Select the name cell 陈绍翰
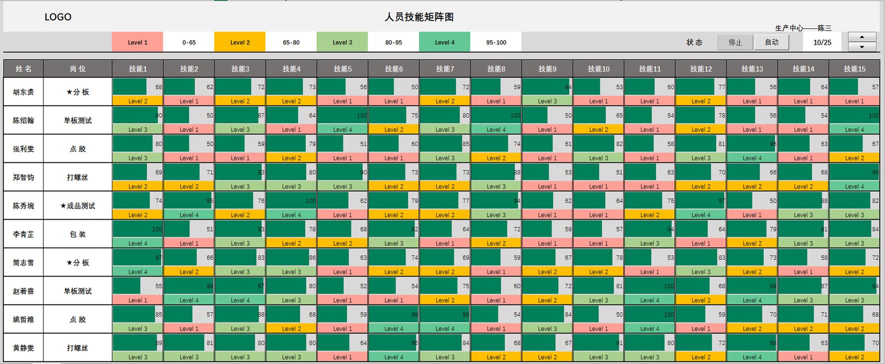This screenshot has width=885, height=364. point(23,120)
